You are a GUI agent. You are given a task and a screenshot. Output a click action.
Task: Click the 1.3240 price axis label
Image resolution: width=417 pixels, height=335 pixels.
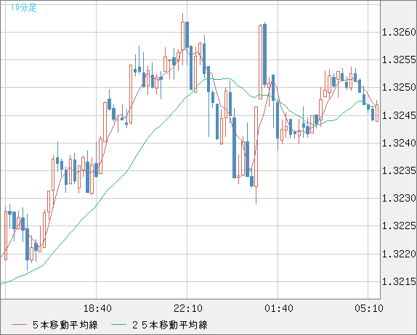[x=399, y=143]
